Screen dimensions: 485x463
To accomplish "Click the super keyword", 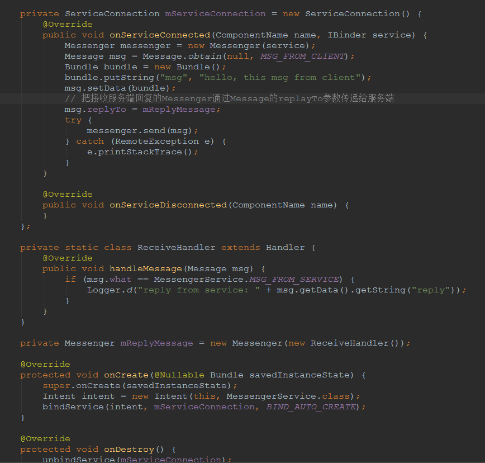I will click(x=56, y=386).
